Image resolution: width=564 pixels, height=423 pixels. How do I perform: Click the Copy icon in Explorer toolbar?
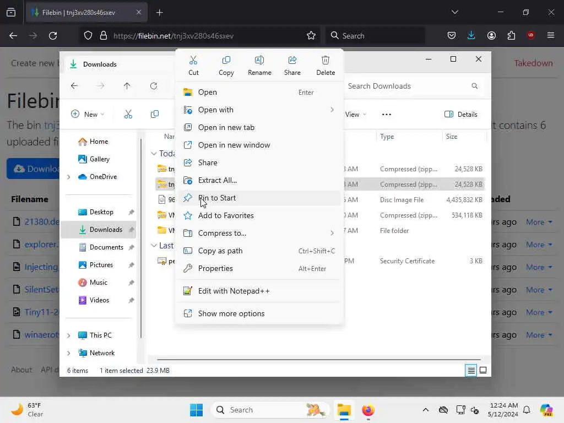pyautogui.click(x=155, y=115)
